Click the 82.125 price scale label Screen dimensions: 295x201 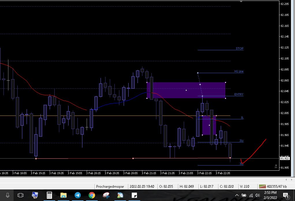point(285,48)
